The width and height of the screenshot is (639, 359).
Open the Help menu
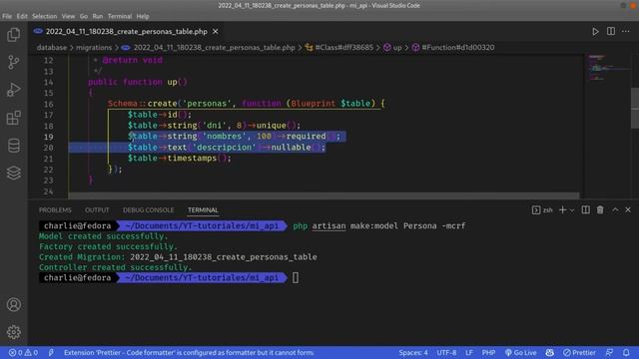[143, 16]
